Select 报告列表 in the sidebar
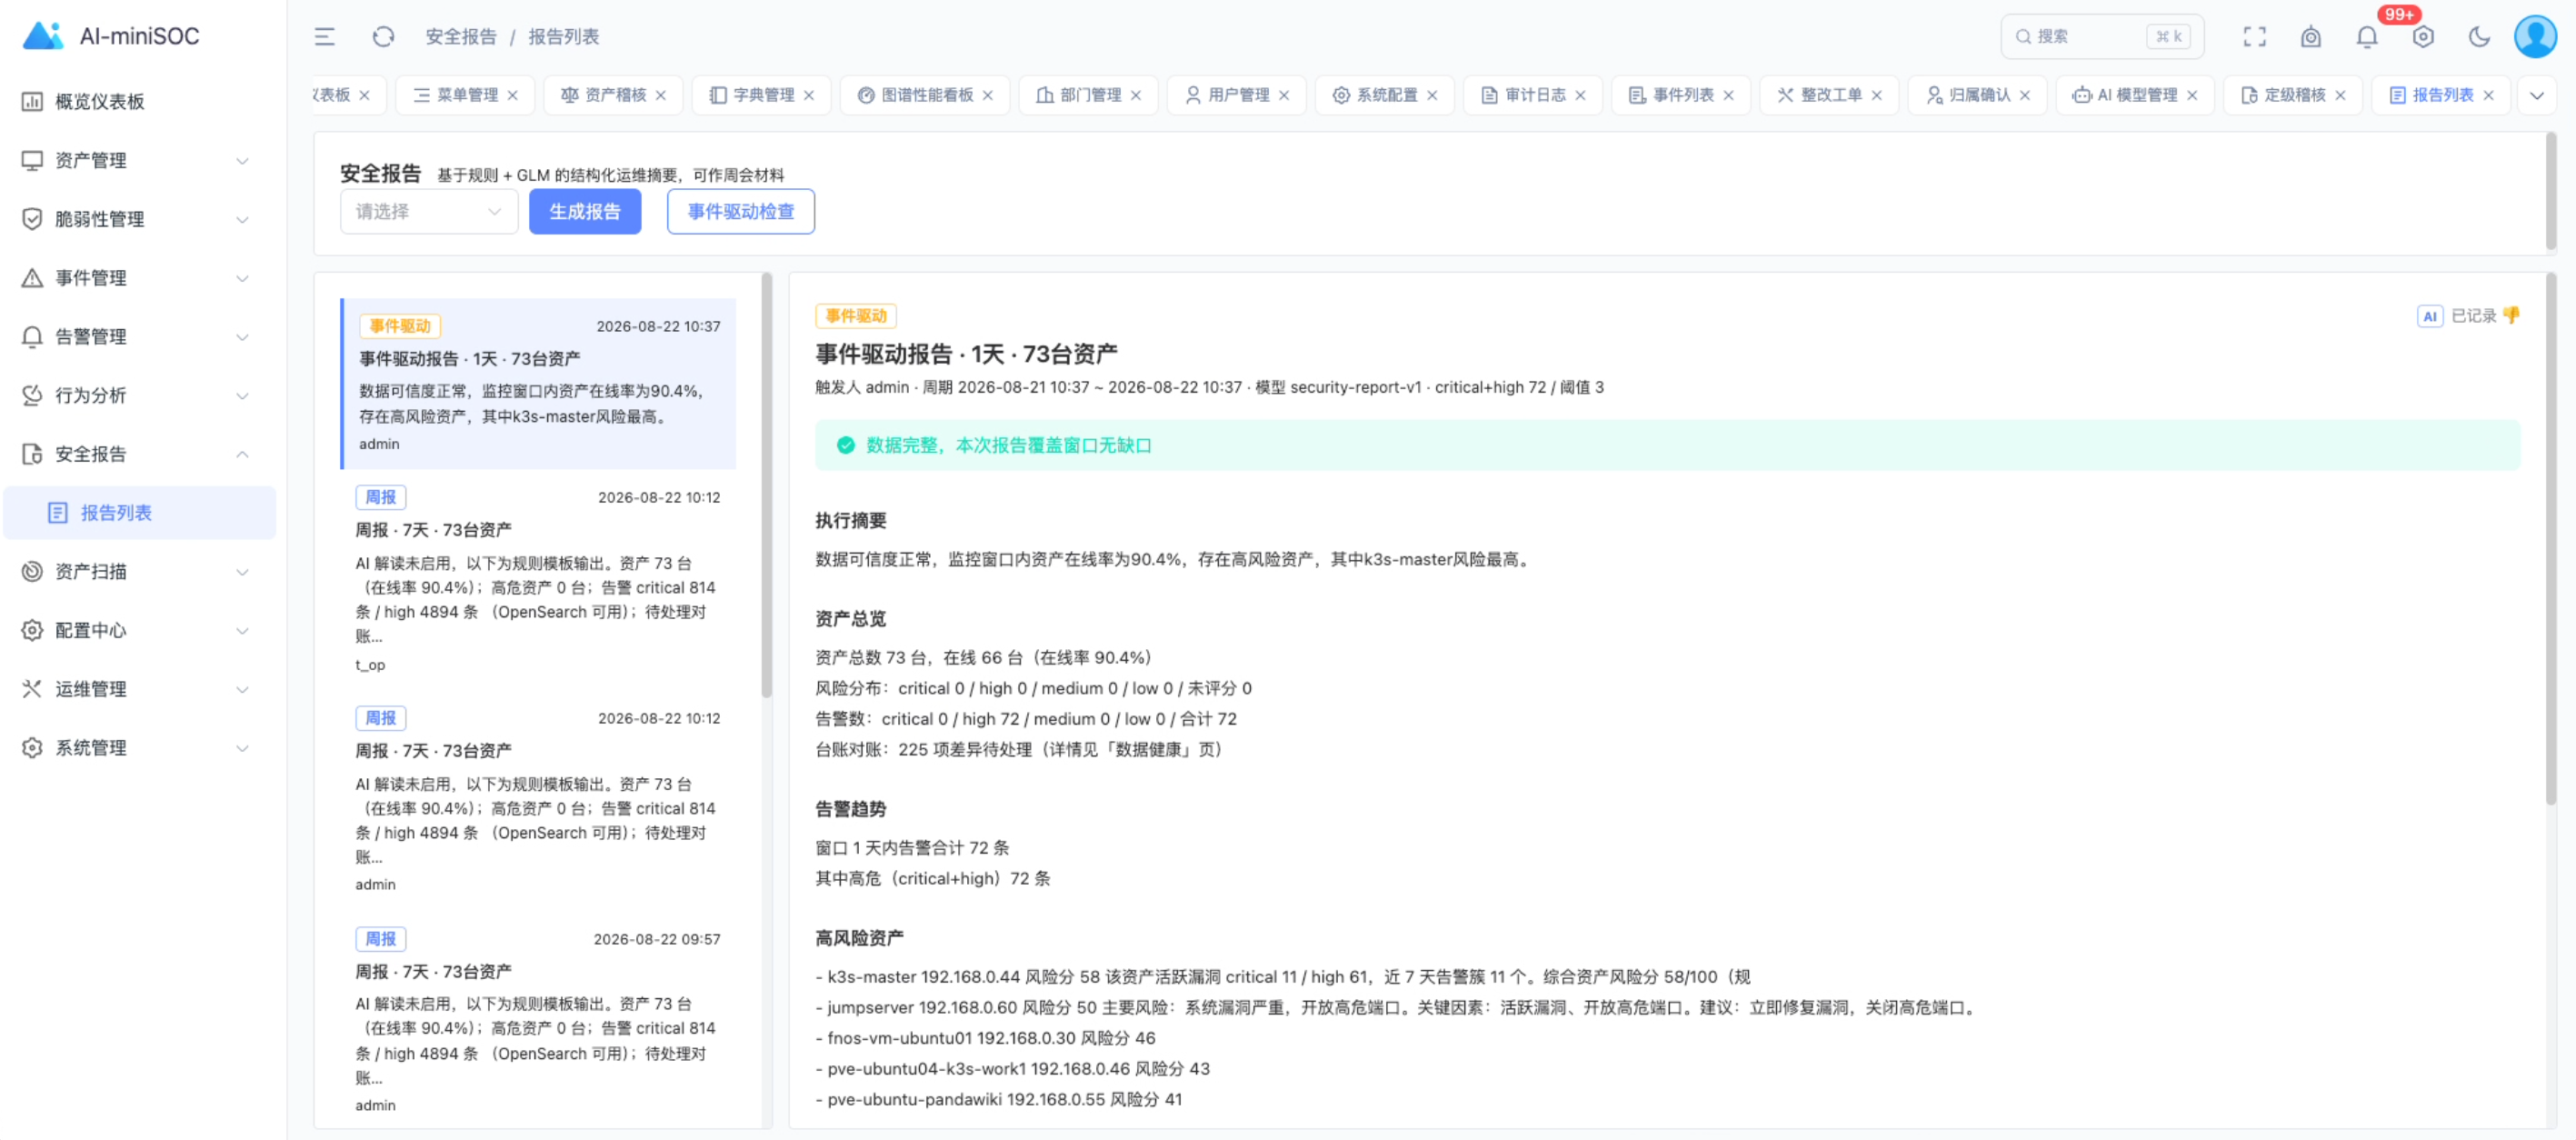Viewport: 2576px width, 1140px height. point(139,513)
